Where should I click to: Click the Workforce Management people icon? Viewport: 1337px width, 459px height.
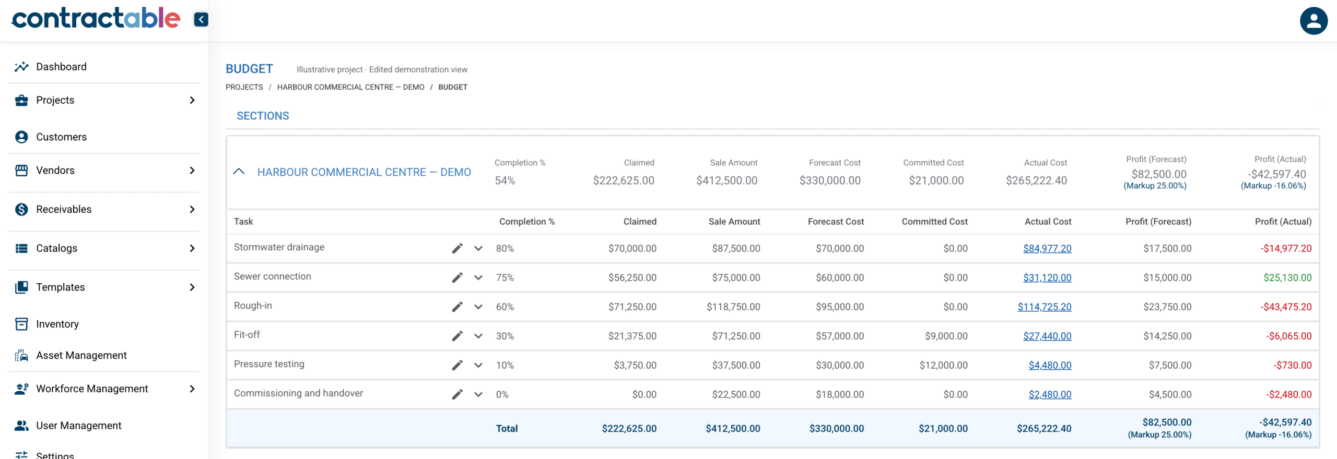pos(21,389)
